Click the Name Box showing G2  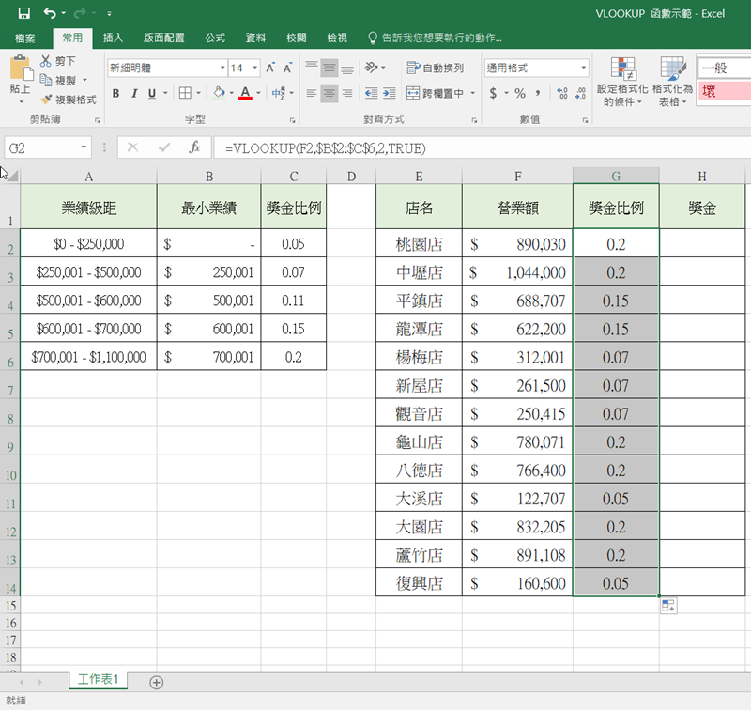click(42, 147)
